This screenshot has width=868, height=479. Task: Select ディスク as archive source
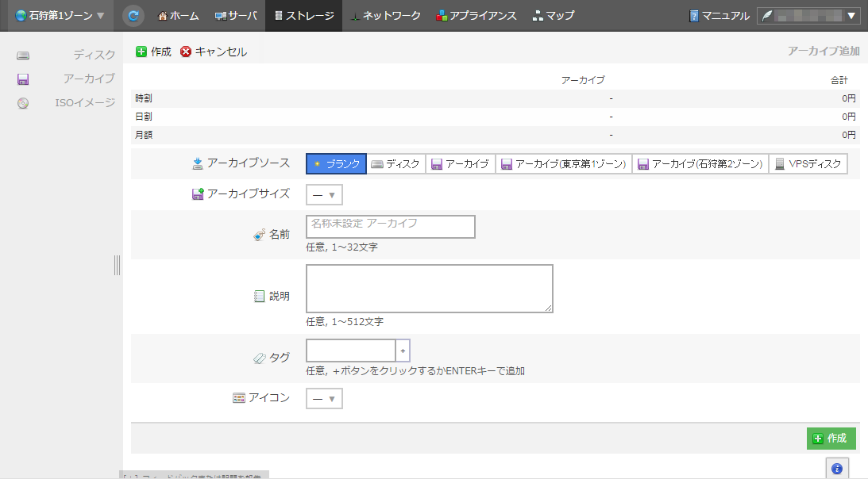pos(395,164)
